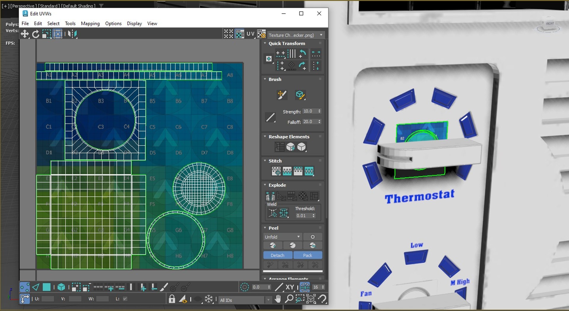Click the U coordinate input field
This screenshot has height=311, width=569.
47,299
